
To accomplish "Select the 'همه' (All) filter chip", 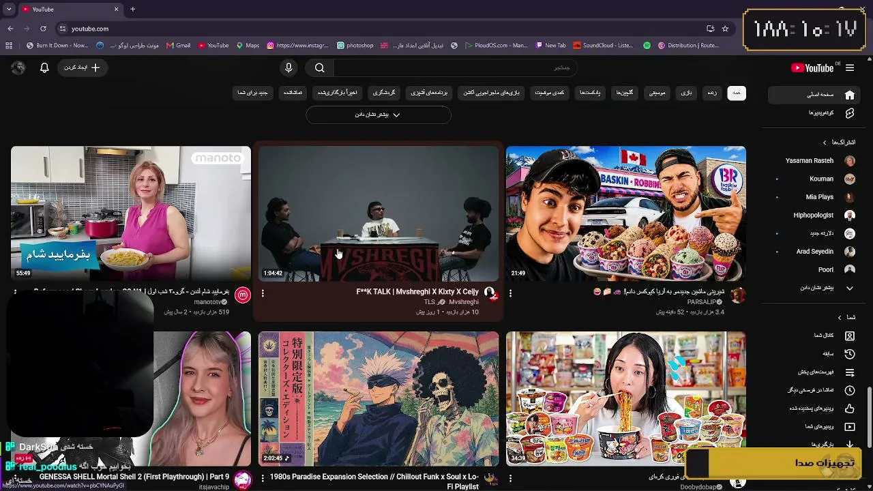I will point(737,92).
